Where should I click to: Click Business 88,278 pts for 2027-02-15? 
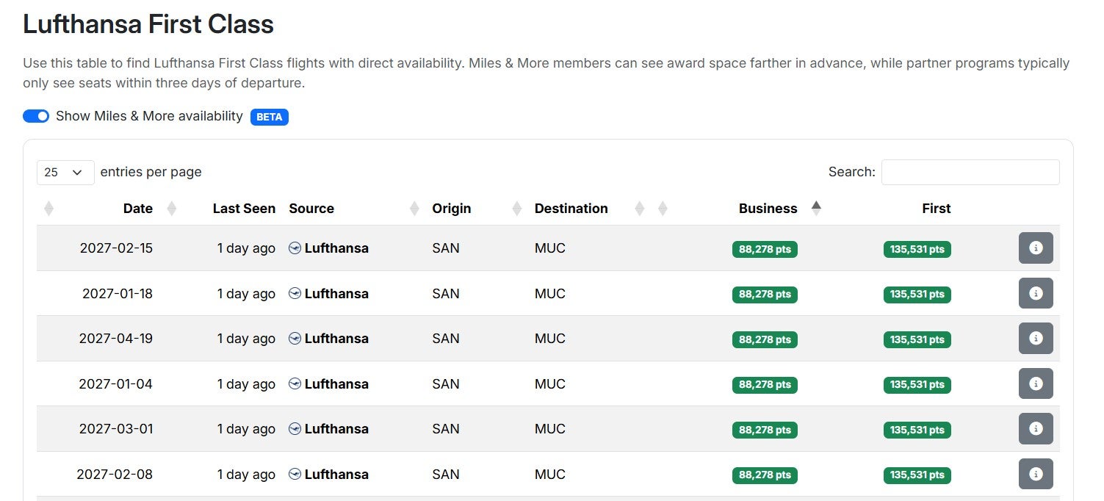[x=765, y=249]
